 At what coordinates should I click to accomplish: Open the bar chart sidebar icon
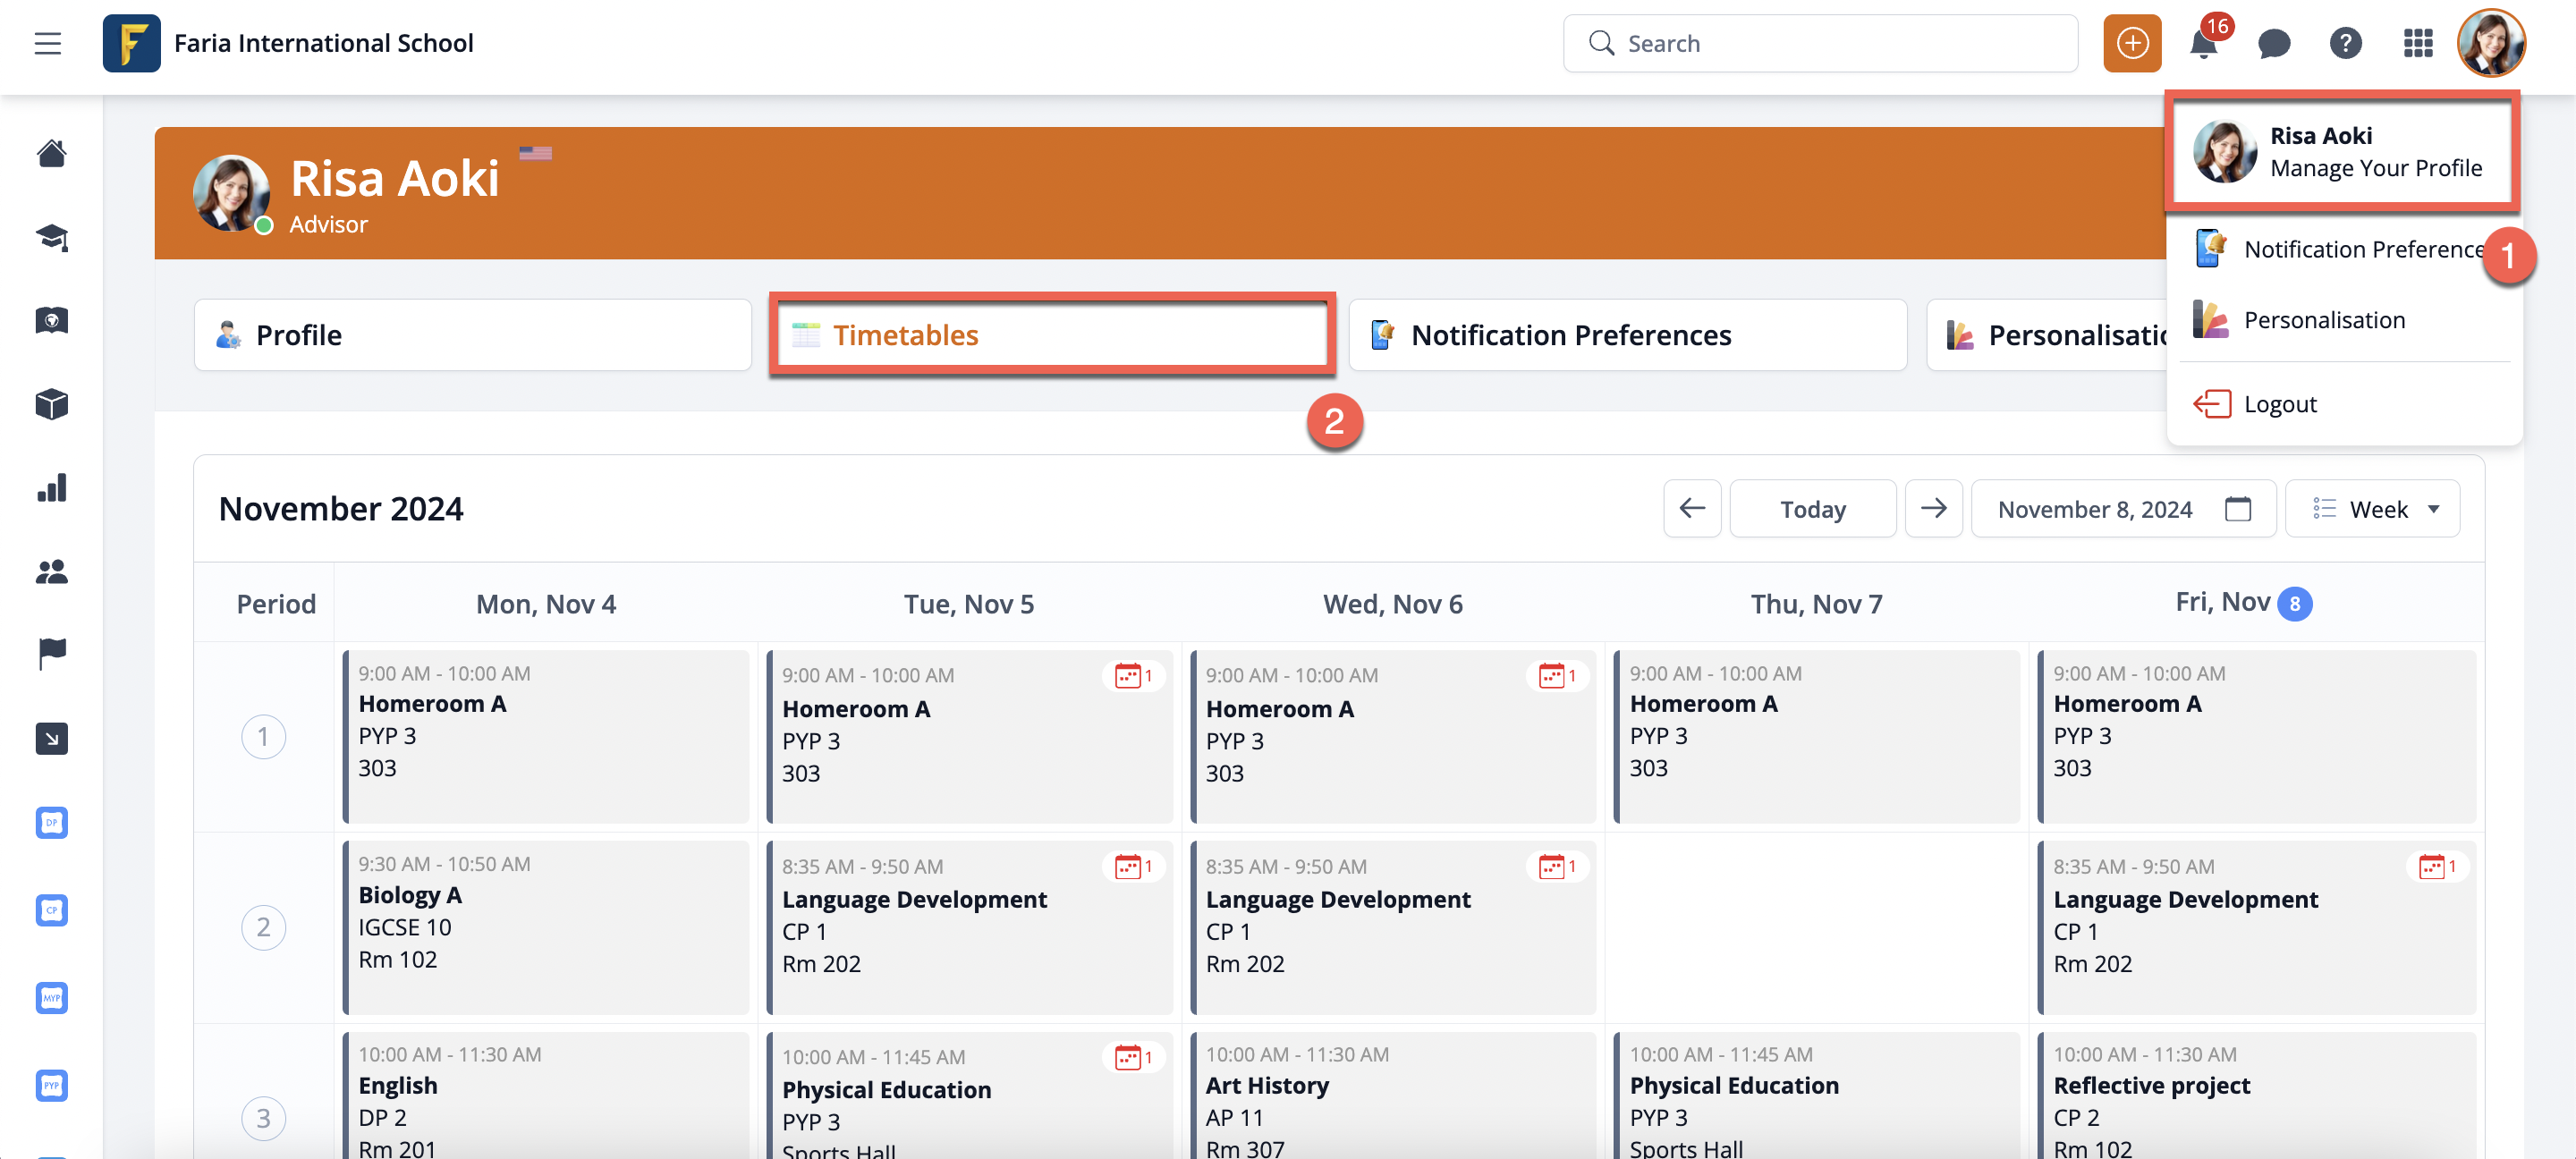coord(52,488)
